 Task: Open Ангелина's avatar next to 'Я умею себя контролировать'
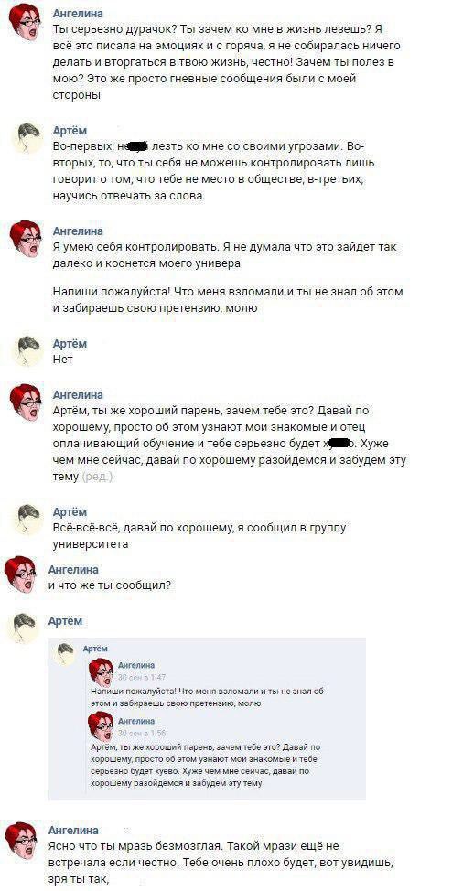(26, 238)
